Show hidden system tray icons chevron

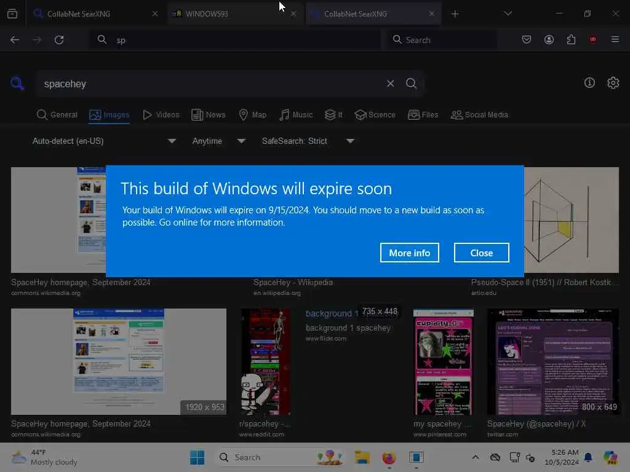[x=476, y=457]
